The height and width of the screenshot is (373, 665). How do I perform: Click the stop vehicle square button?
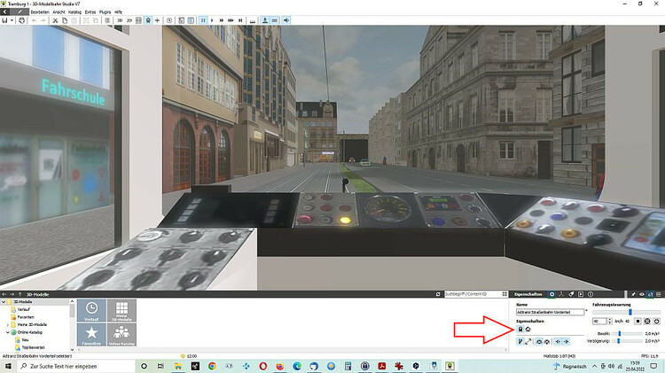point(638,322)
